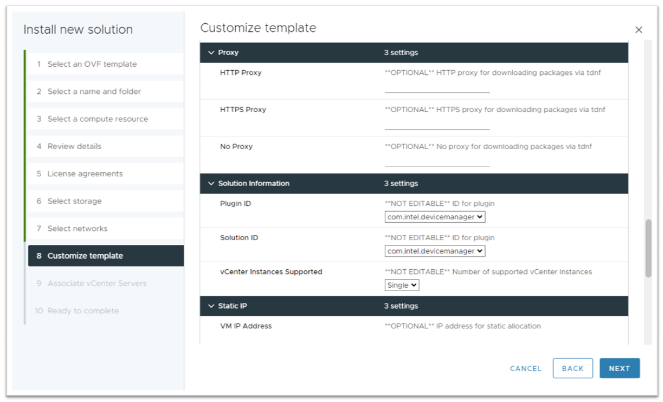
Task: Open the Plugin ID dropdown
Action: click(435, 217)
